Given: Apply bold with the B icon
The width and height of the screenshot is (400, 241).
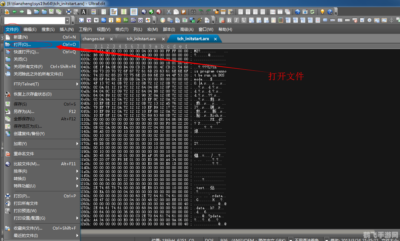Looking at the screenshot, I should [x=229, y=21].
